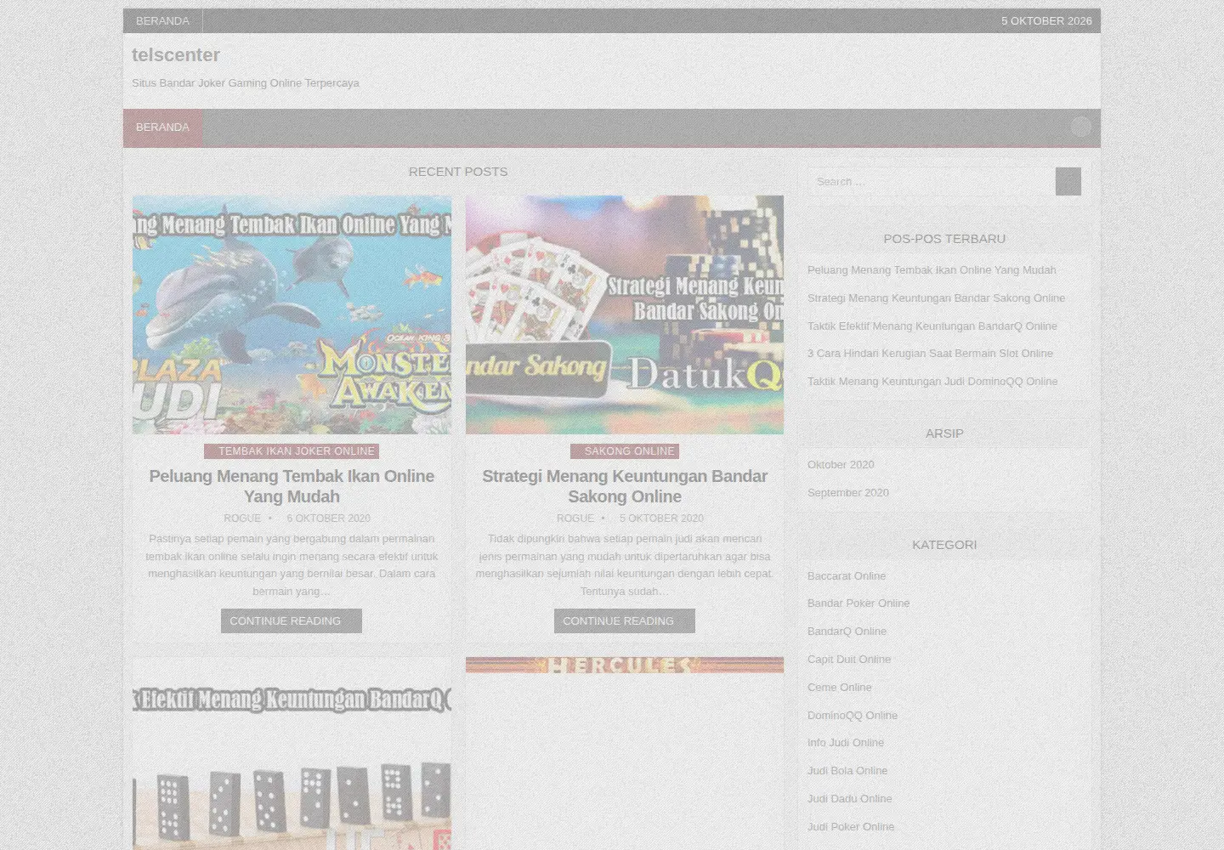This screenshot has width=1224, height=850.
Task: Click tagline Situs Bandar Joker Gaming Online Terpercaya
Action: 246,83
